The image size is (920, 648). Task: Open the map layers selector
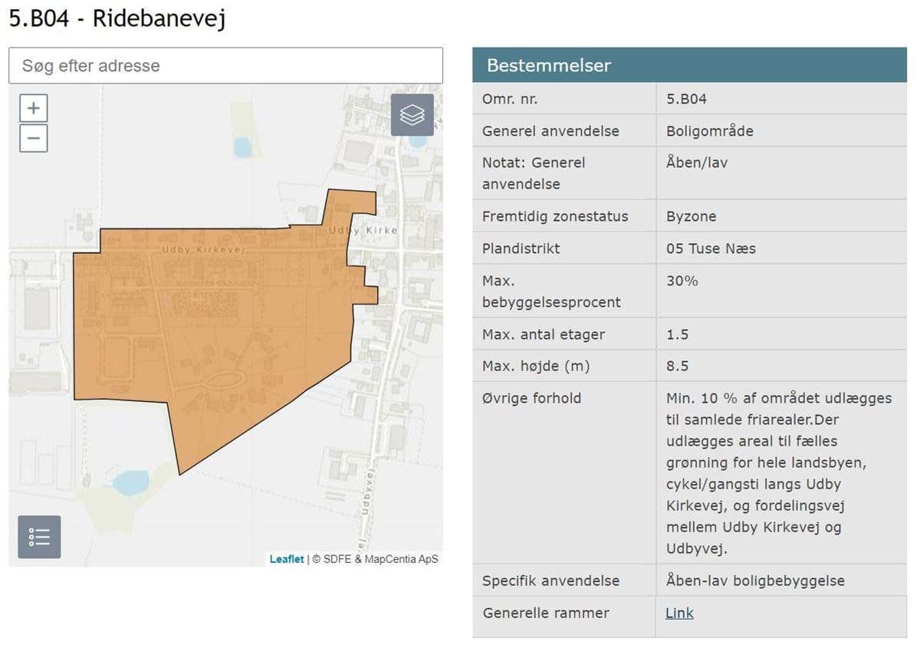point(412,115)
